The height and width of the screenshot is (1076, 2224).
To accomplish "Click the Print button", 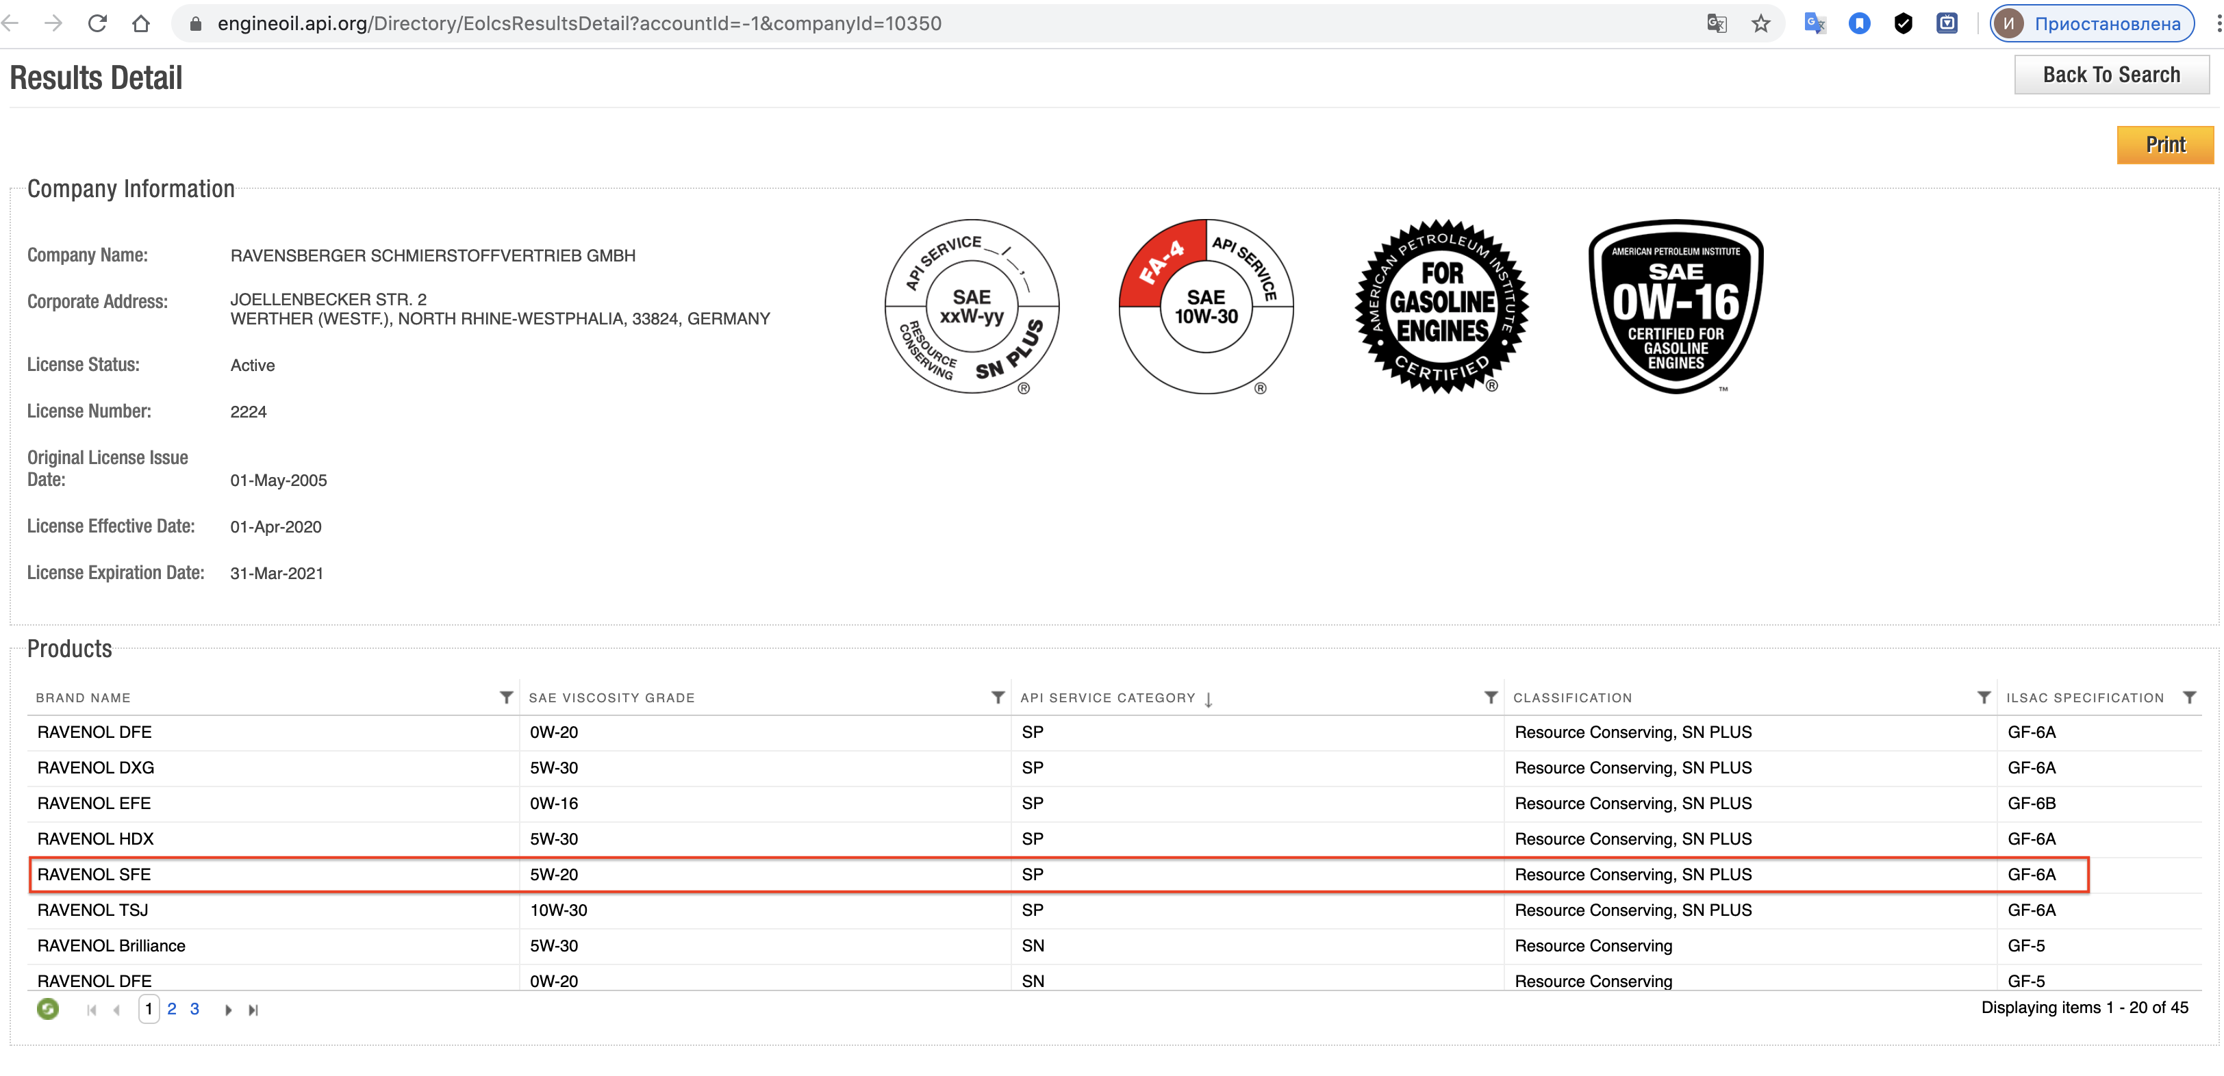I will click(2165, 144).
